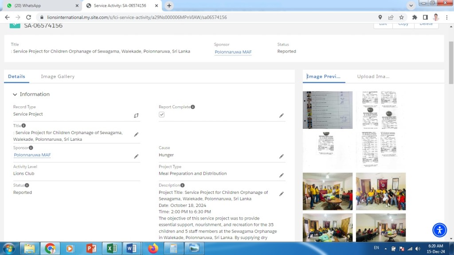This screenshot has width=454, height=255.
Task: Open the volume control in system tray
Action: 418,249
